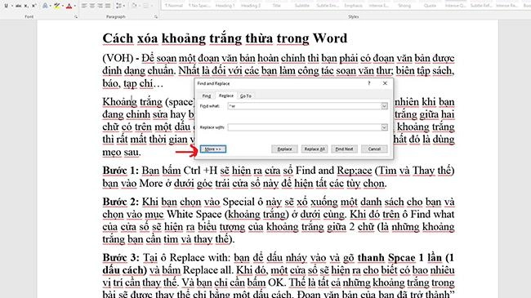Select the Replace tab

pos(225,96)
